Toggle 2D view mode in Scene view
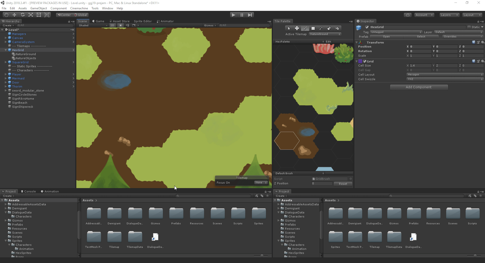This screenshot has width=485, height=263. pos(112,25)
